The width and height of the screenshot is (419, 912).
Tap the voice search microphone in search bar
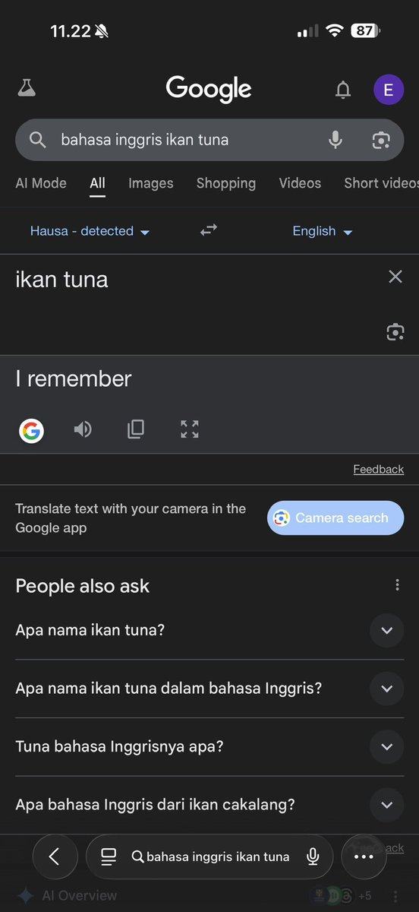(336, 140)
